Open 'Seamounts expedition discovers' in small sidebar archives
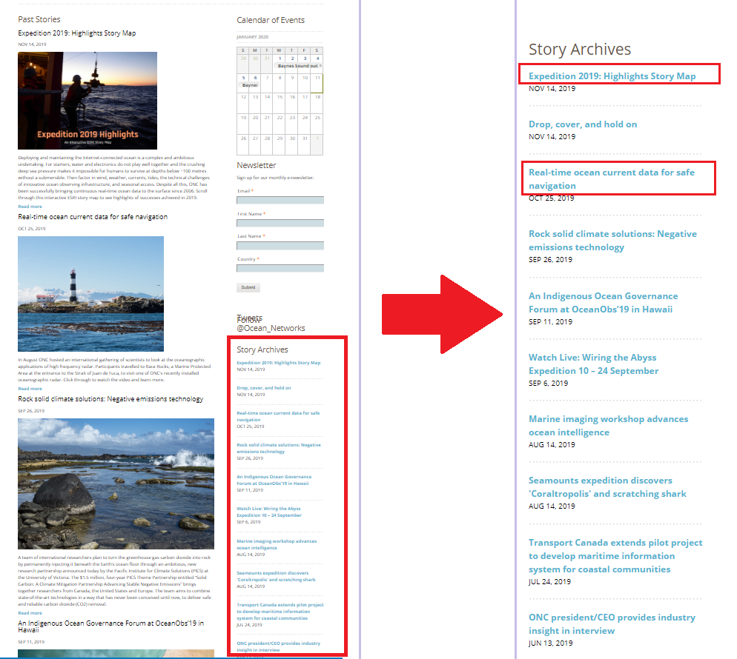 pos(276,576)
